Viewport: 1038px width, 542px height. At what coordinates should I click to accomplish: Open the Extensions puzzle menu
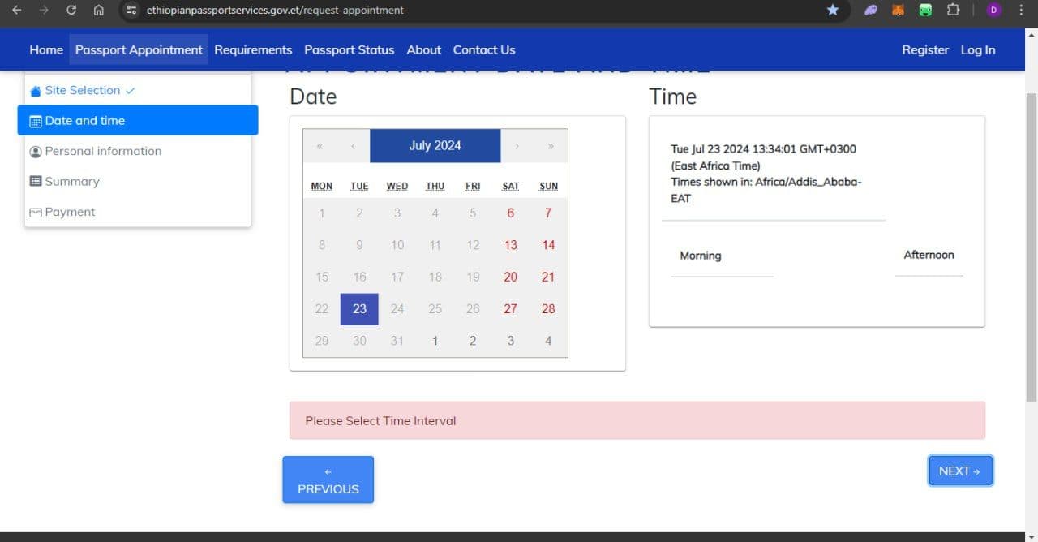[954, 10]
